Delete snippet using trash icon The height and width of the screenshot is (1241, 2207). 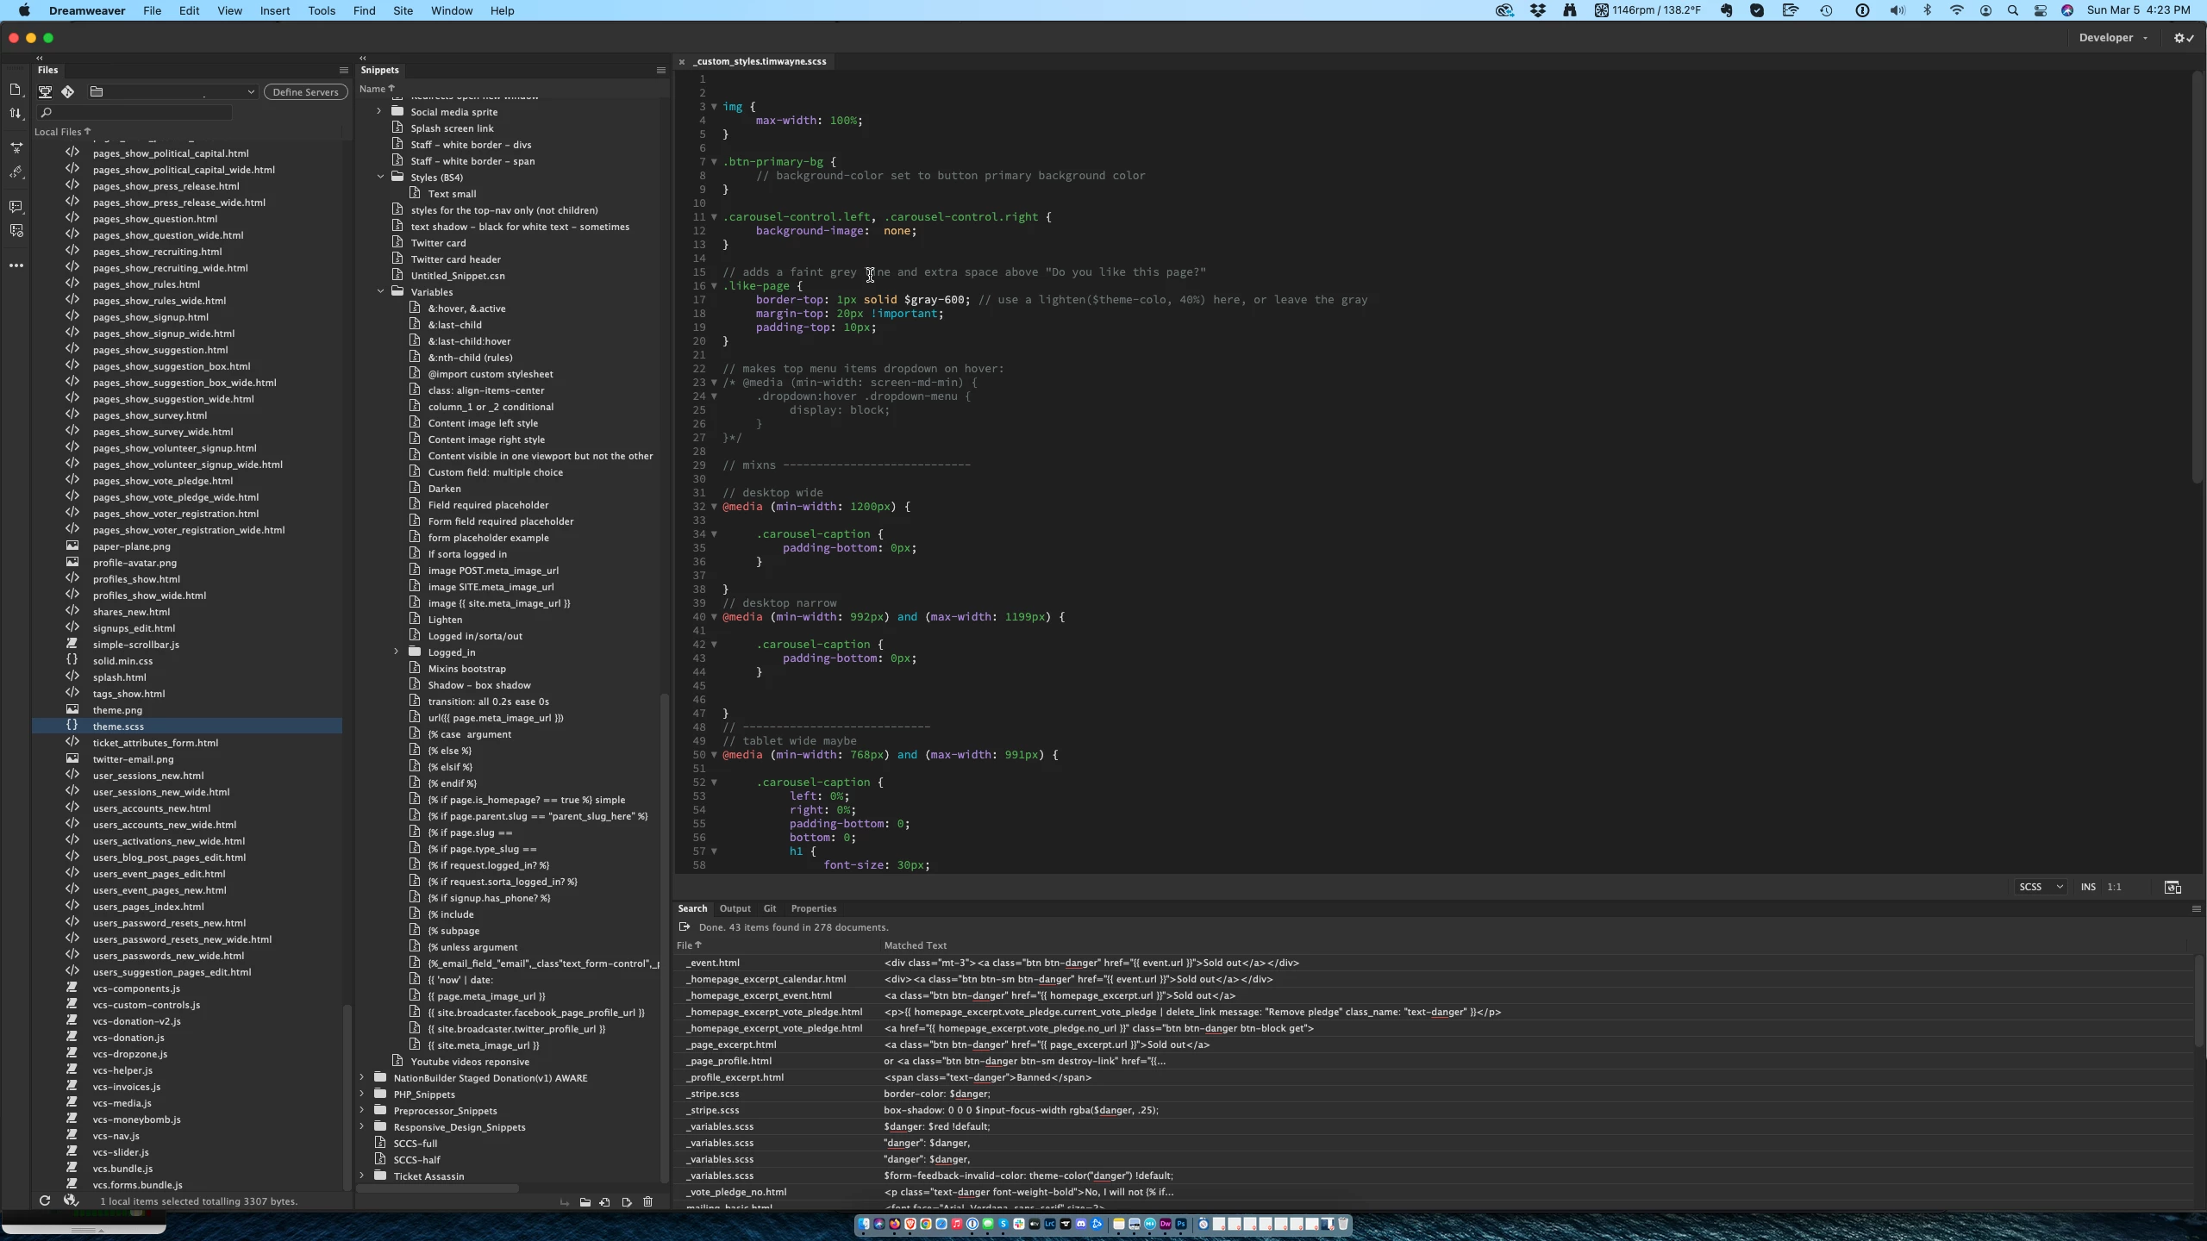(x=648, y=1202)
